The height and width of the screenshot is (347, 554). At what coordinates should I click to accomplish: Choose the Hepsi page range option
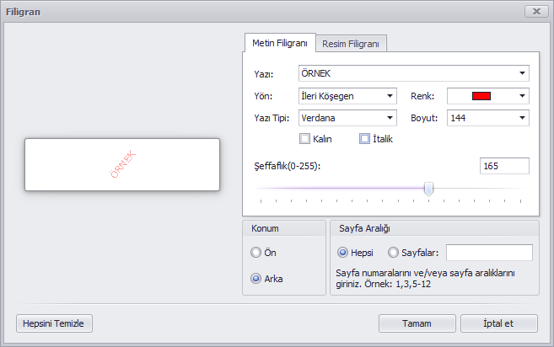tap(342, 253)
